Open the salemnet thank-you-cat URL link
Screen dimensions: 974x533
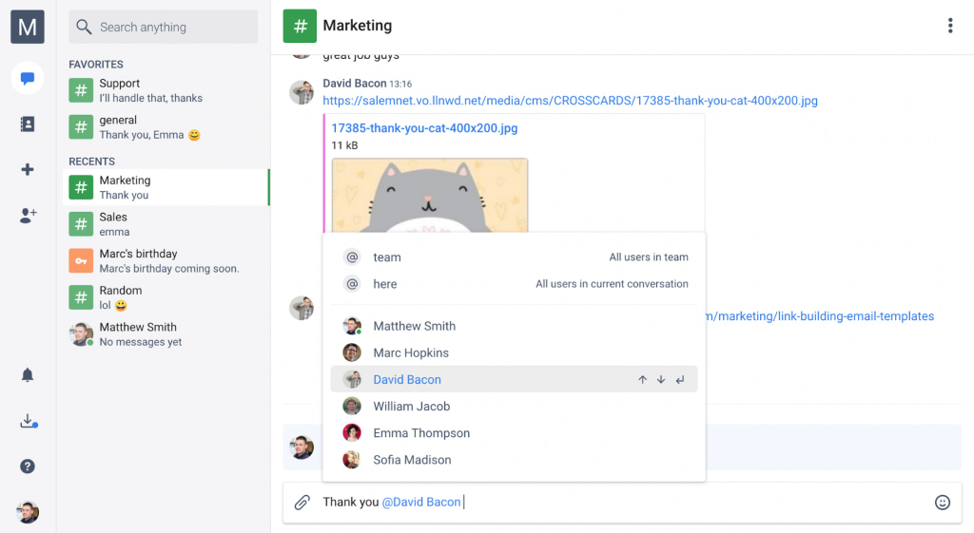pos(570,101)
